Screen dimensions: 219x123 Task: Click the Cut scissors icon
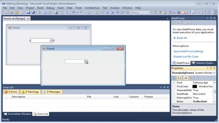pyautogui.click(x=40, y=13)
